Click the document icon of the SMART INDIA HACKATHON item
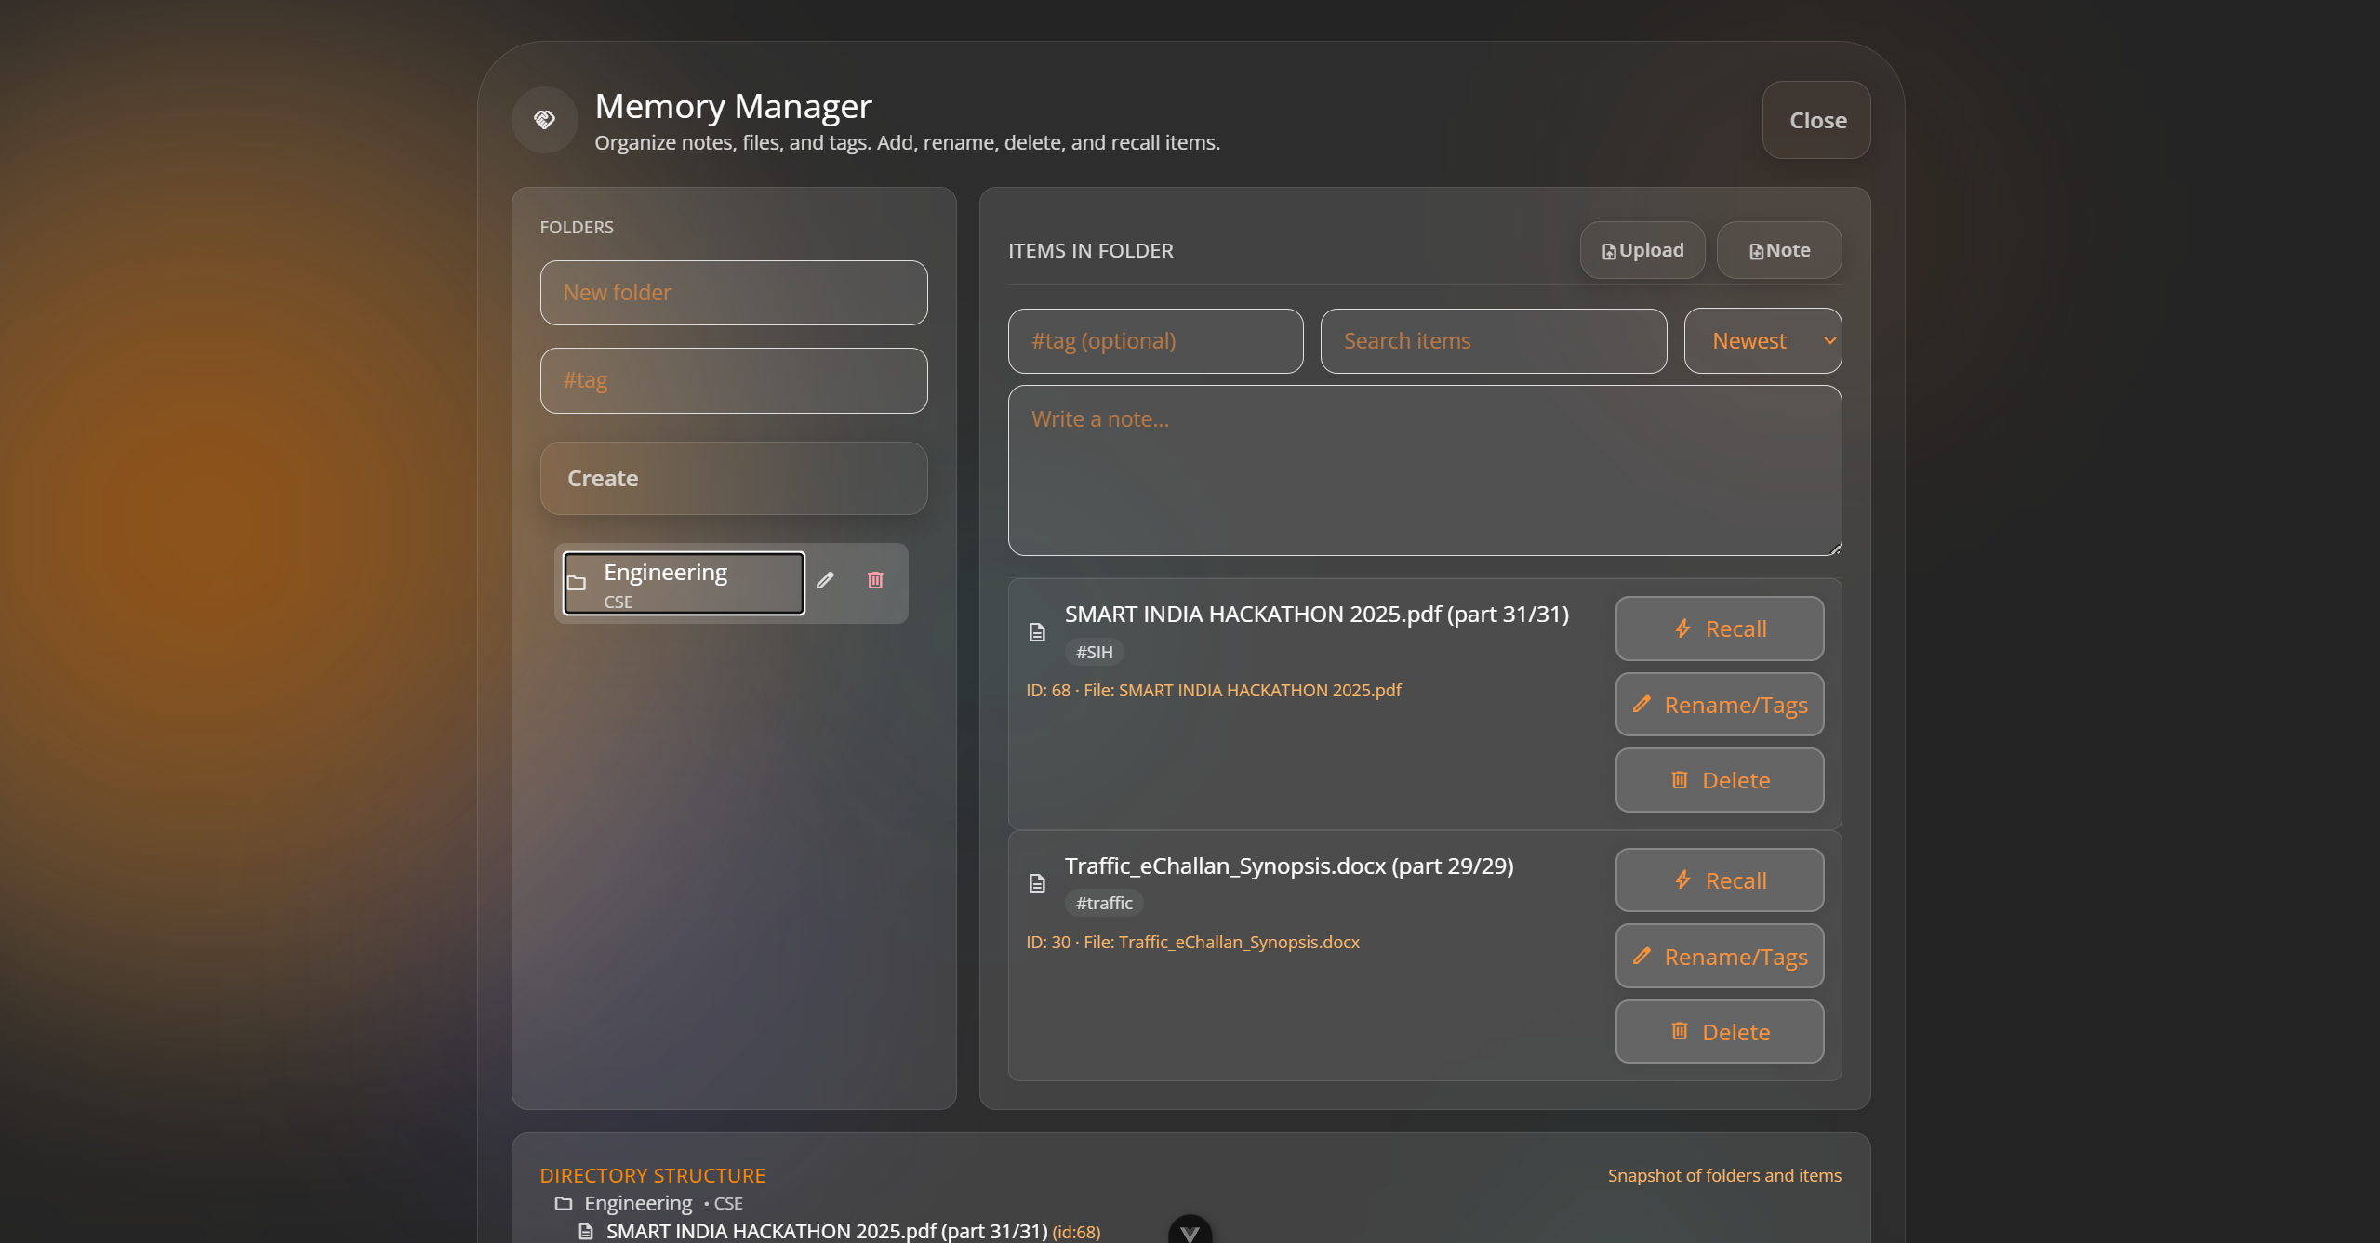2380x1243 pixels. [x=1037, y=633]
